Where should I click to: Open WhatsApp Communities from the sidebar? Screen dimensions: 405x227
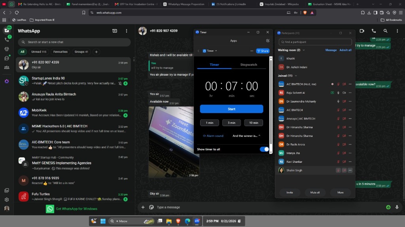[x=7, y=67]
